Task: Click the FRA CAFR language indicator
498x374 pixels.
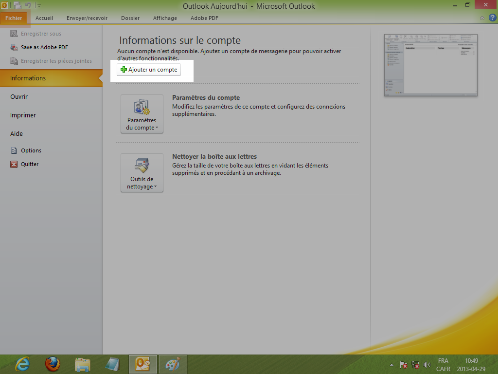Action: pyautogui.click(x=443, y=365)
